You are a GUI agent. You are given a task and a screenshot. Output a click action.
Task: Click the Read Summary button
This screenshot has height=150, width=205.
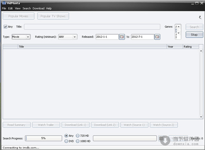17,125
